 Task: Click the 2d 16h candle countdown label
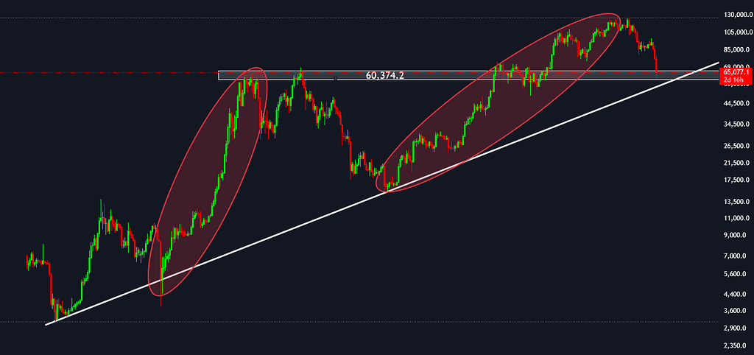pyautogui.click(x=736, y=78)
